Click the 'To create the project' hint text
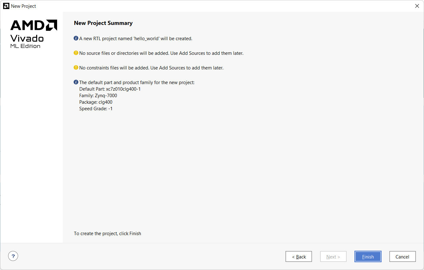This screenshot has width=424, height=270. pos(107,234)
